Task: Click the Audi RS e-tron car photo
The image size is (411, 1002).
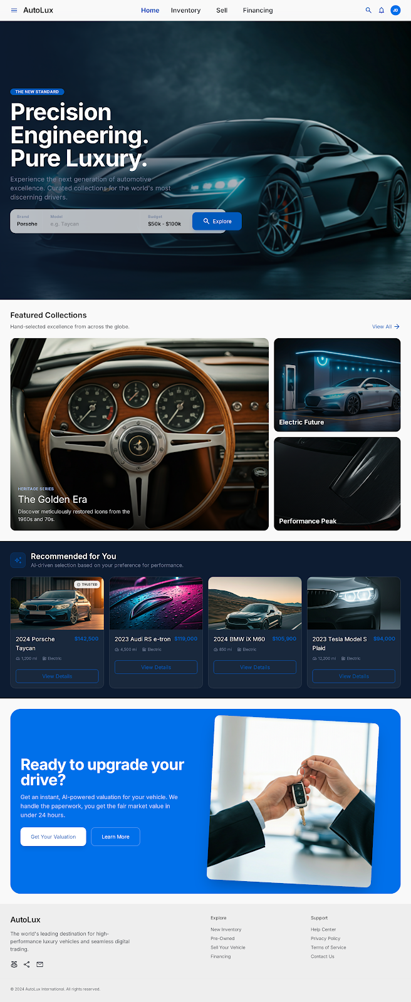Action: point(156,604)
